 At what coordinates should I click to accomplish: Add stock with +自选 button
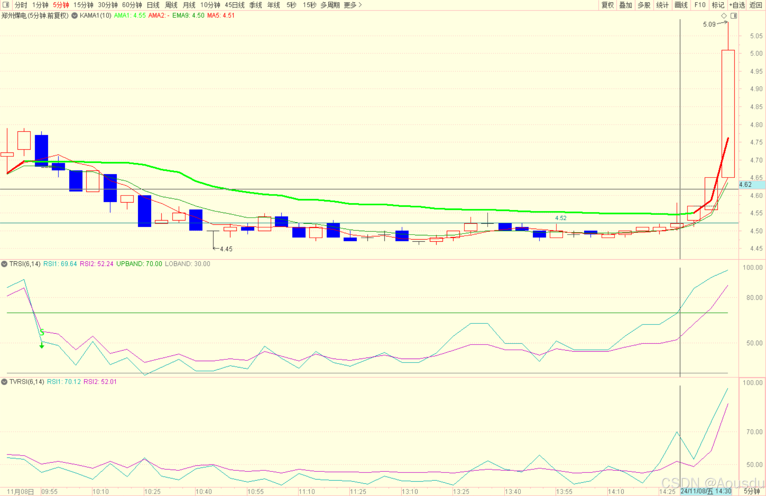[737, 5]
